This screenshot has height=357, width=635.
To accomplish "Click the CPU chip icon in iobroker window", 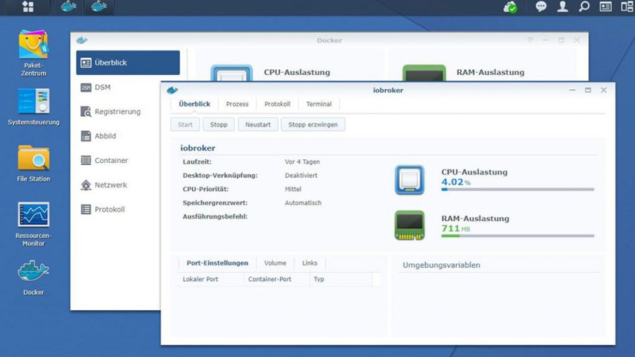I will pos(410,179).
